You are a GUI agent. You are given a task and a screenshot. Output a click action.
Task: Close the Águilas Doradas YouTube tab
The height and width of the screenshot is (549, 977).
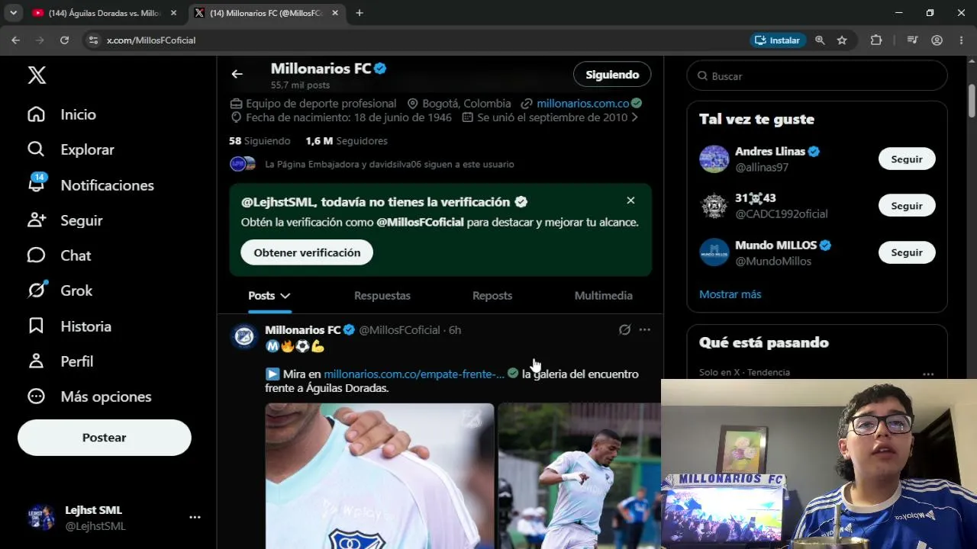point(173,13)
